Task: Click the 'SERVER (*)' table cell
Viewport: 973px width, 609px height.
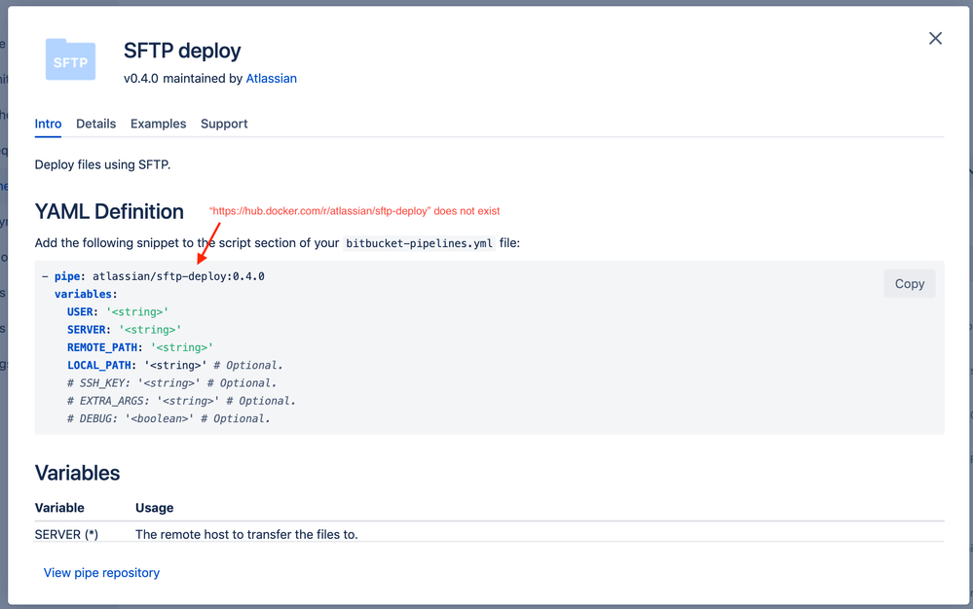Action: pyautogui.click(x=66, y=535)
